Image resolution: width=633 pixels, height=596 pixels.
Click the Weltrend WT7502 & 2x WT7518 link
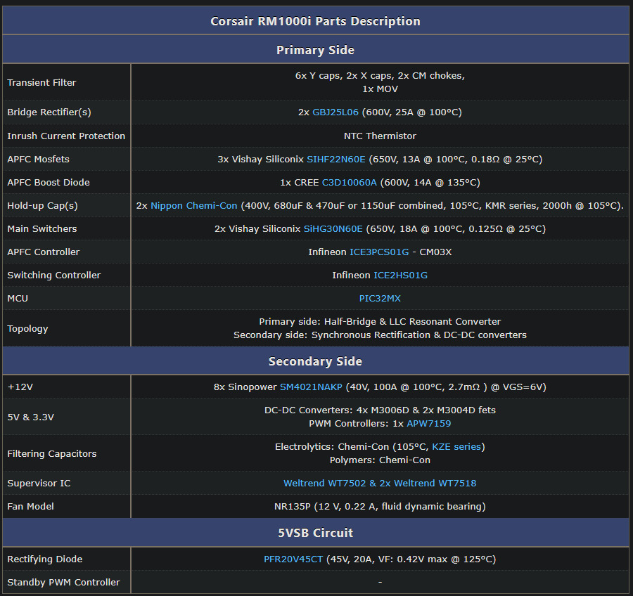[380, 484]
